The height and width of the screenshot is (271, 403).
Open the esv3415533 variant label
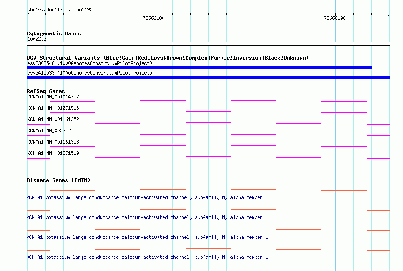[x=90, y=73]
